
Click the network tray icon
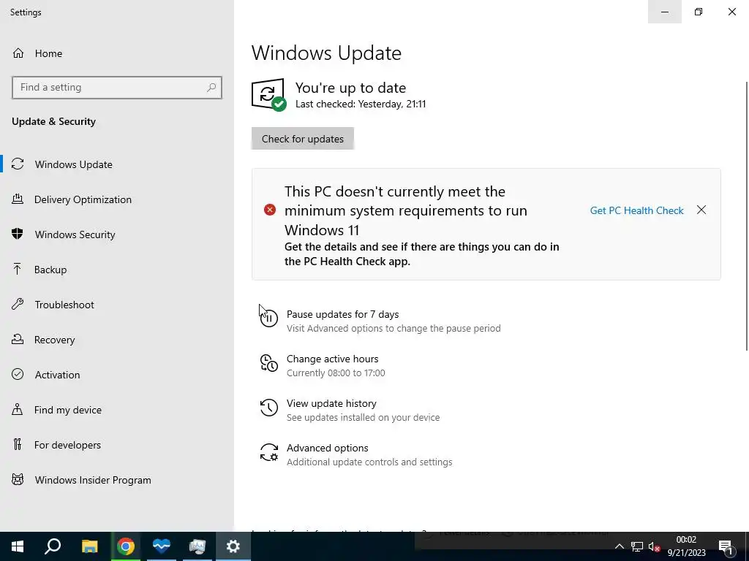[637, 546]
